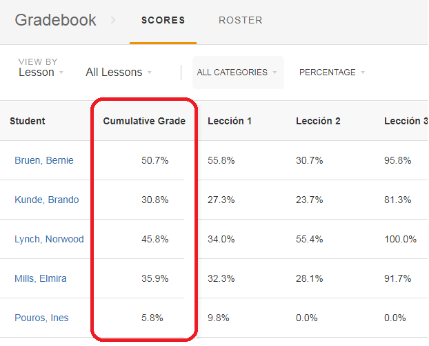Screen dimensions: 429x346
Task: Open student Lynch, Norwood
Action: tap(49, 239)
